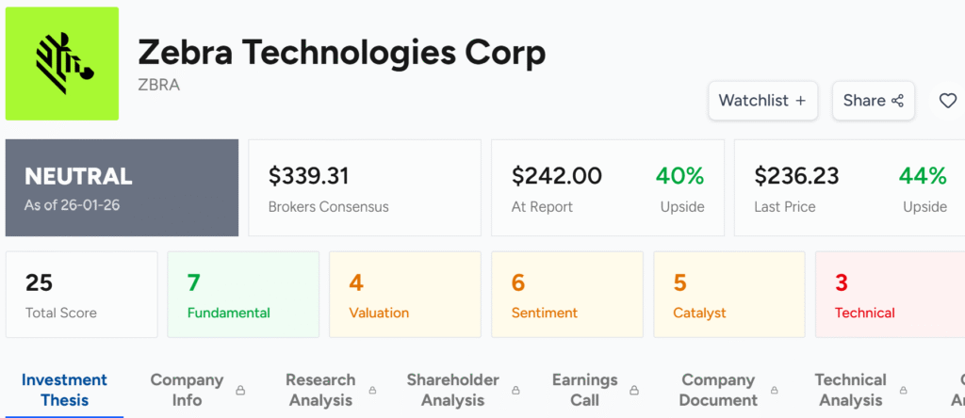Click the share icon in Share button
The height and width of the screenshot is (418, 965).
click(898, 101)
